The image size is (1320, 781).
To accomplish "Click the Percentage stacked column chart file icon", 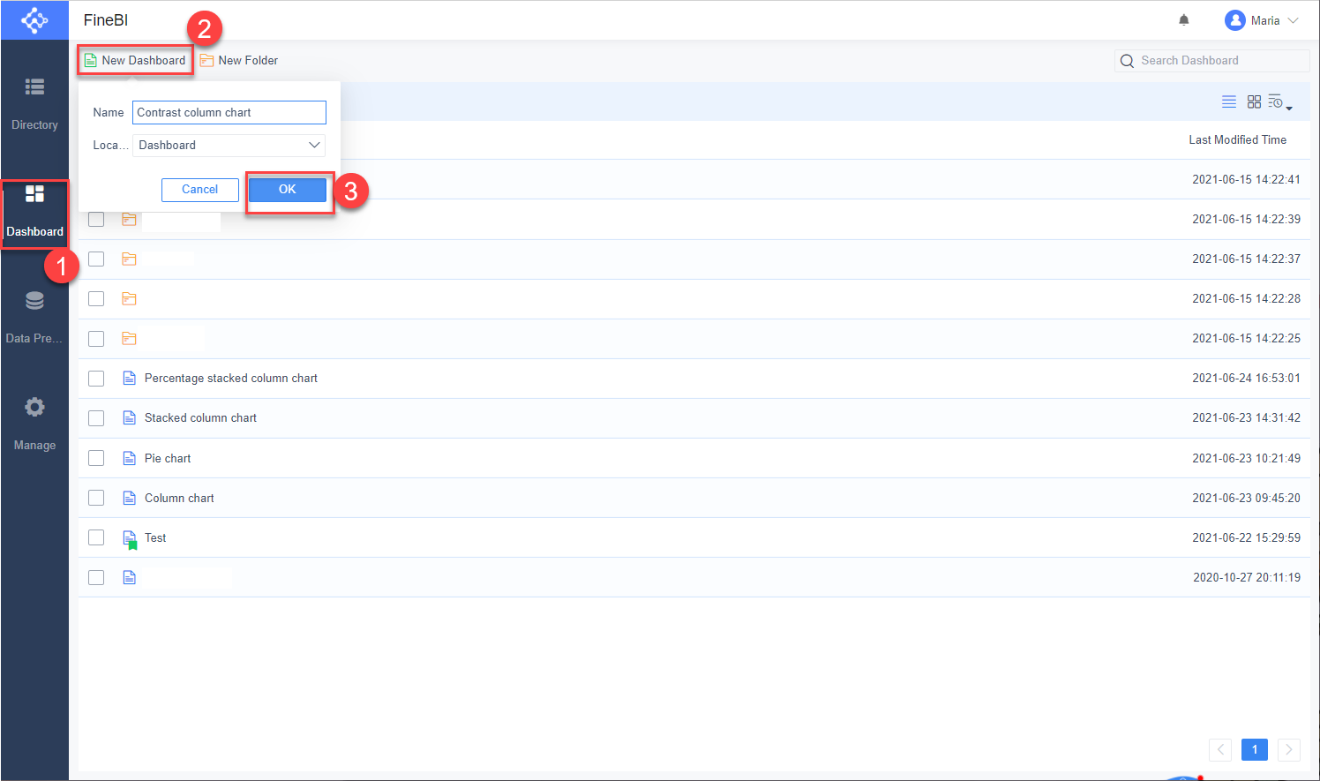I will (x=129, y=378).
